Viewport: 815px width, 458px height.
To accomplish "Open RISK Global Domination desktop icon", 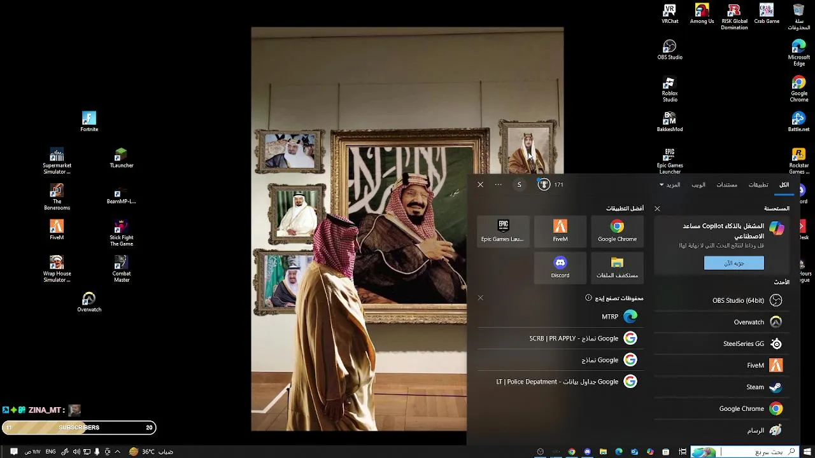I will click(x=734, y=17).
